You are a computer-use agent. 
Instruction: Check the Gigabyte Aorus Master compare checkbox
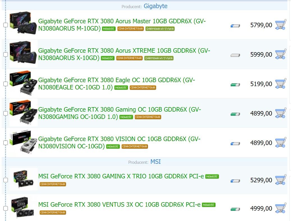pos(6,25)
